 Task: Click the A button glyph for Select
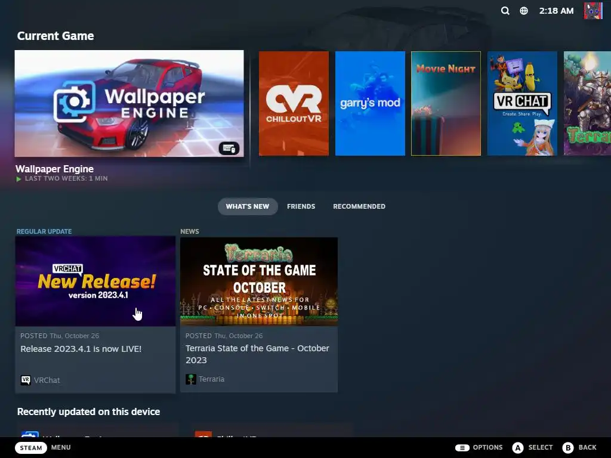[518, 448]
